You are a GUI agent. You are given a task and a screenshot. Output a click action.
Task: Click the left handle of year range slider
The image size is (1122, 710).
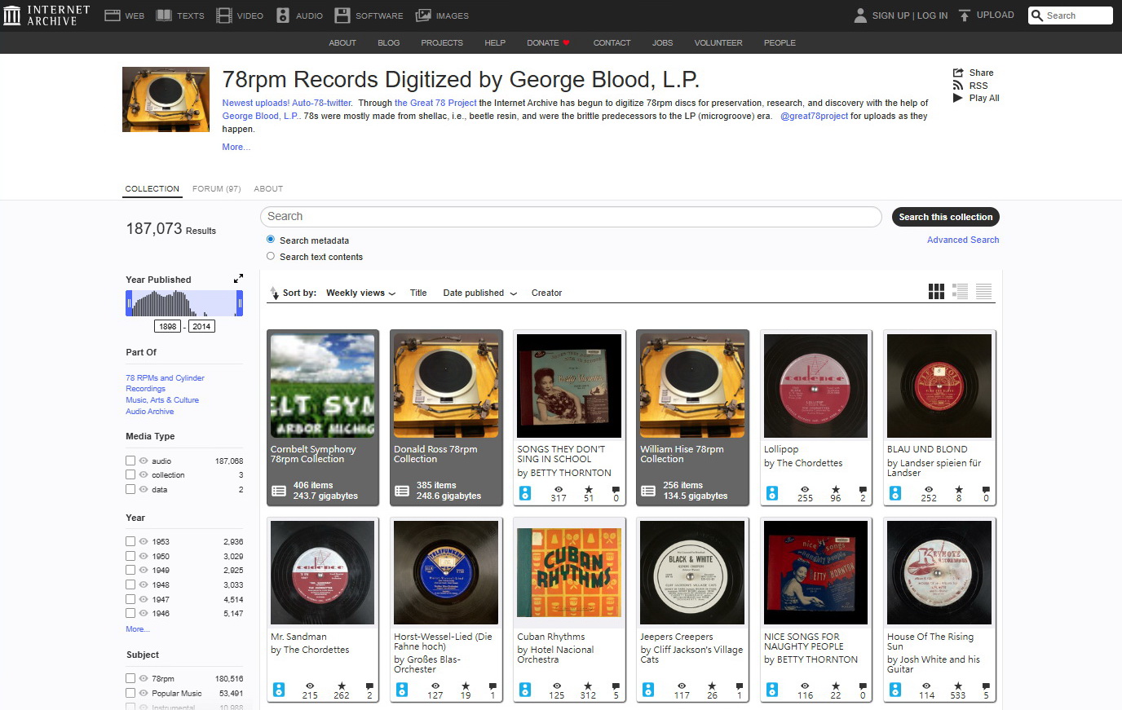tap(129, 303)
